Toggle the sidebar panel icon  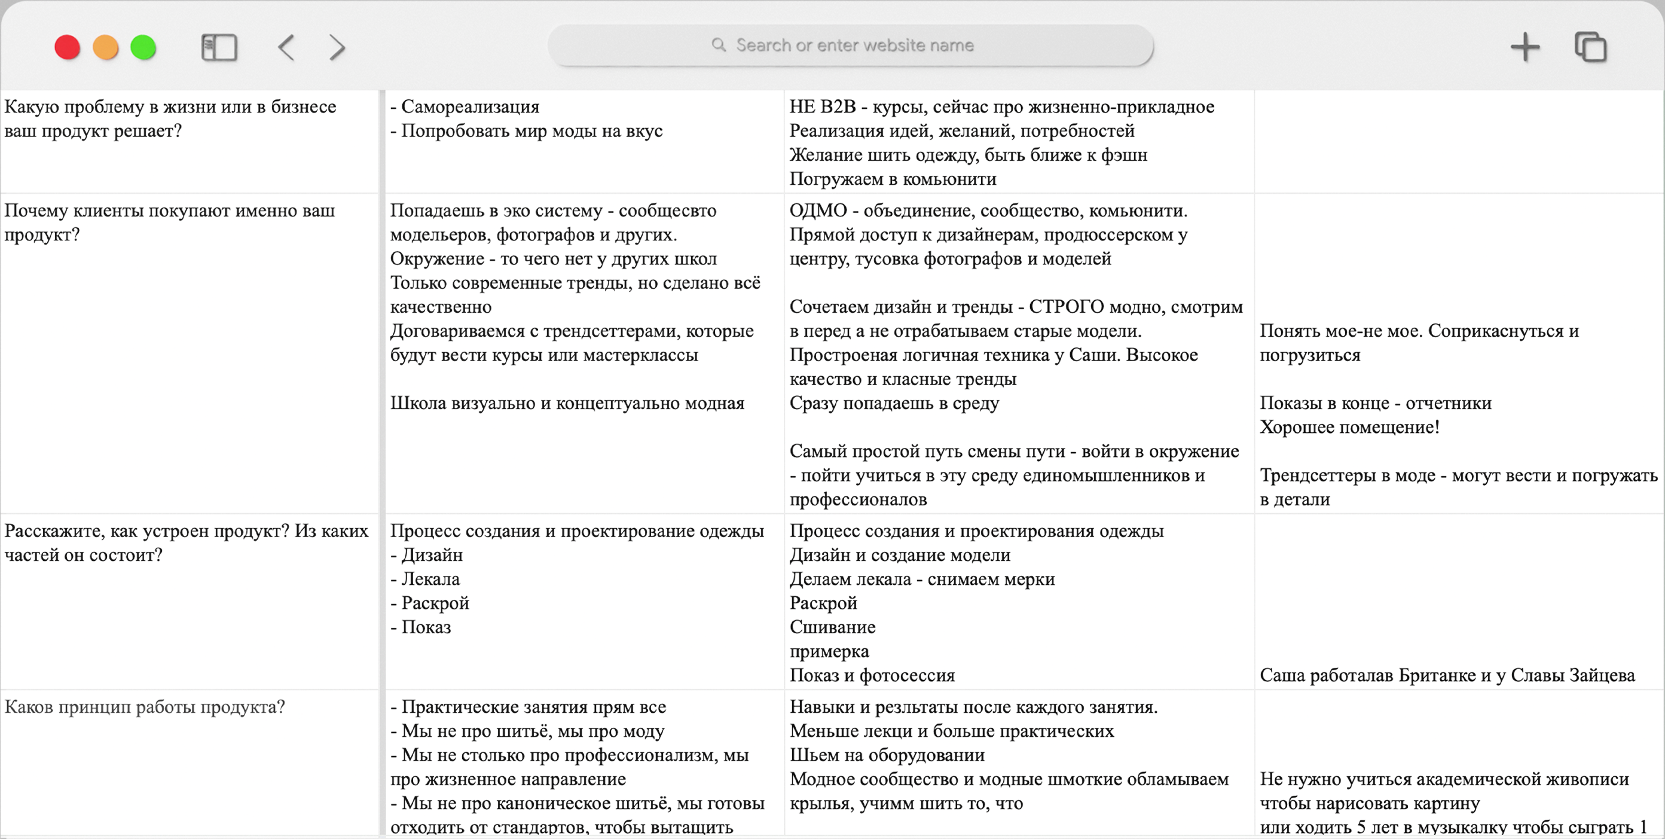pos(219,47)
